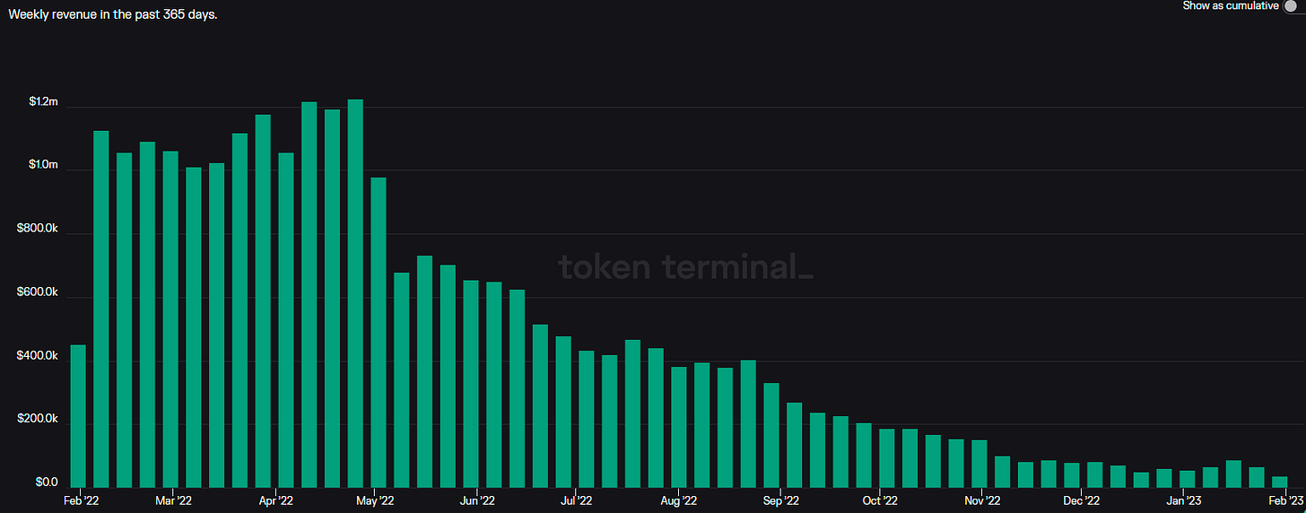The height and width of the screenshot is (513, 1306).
Task: Click the Aug '22 x-axis label
Action: click(679, 500)
